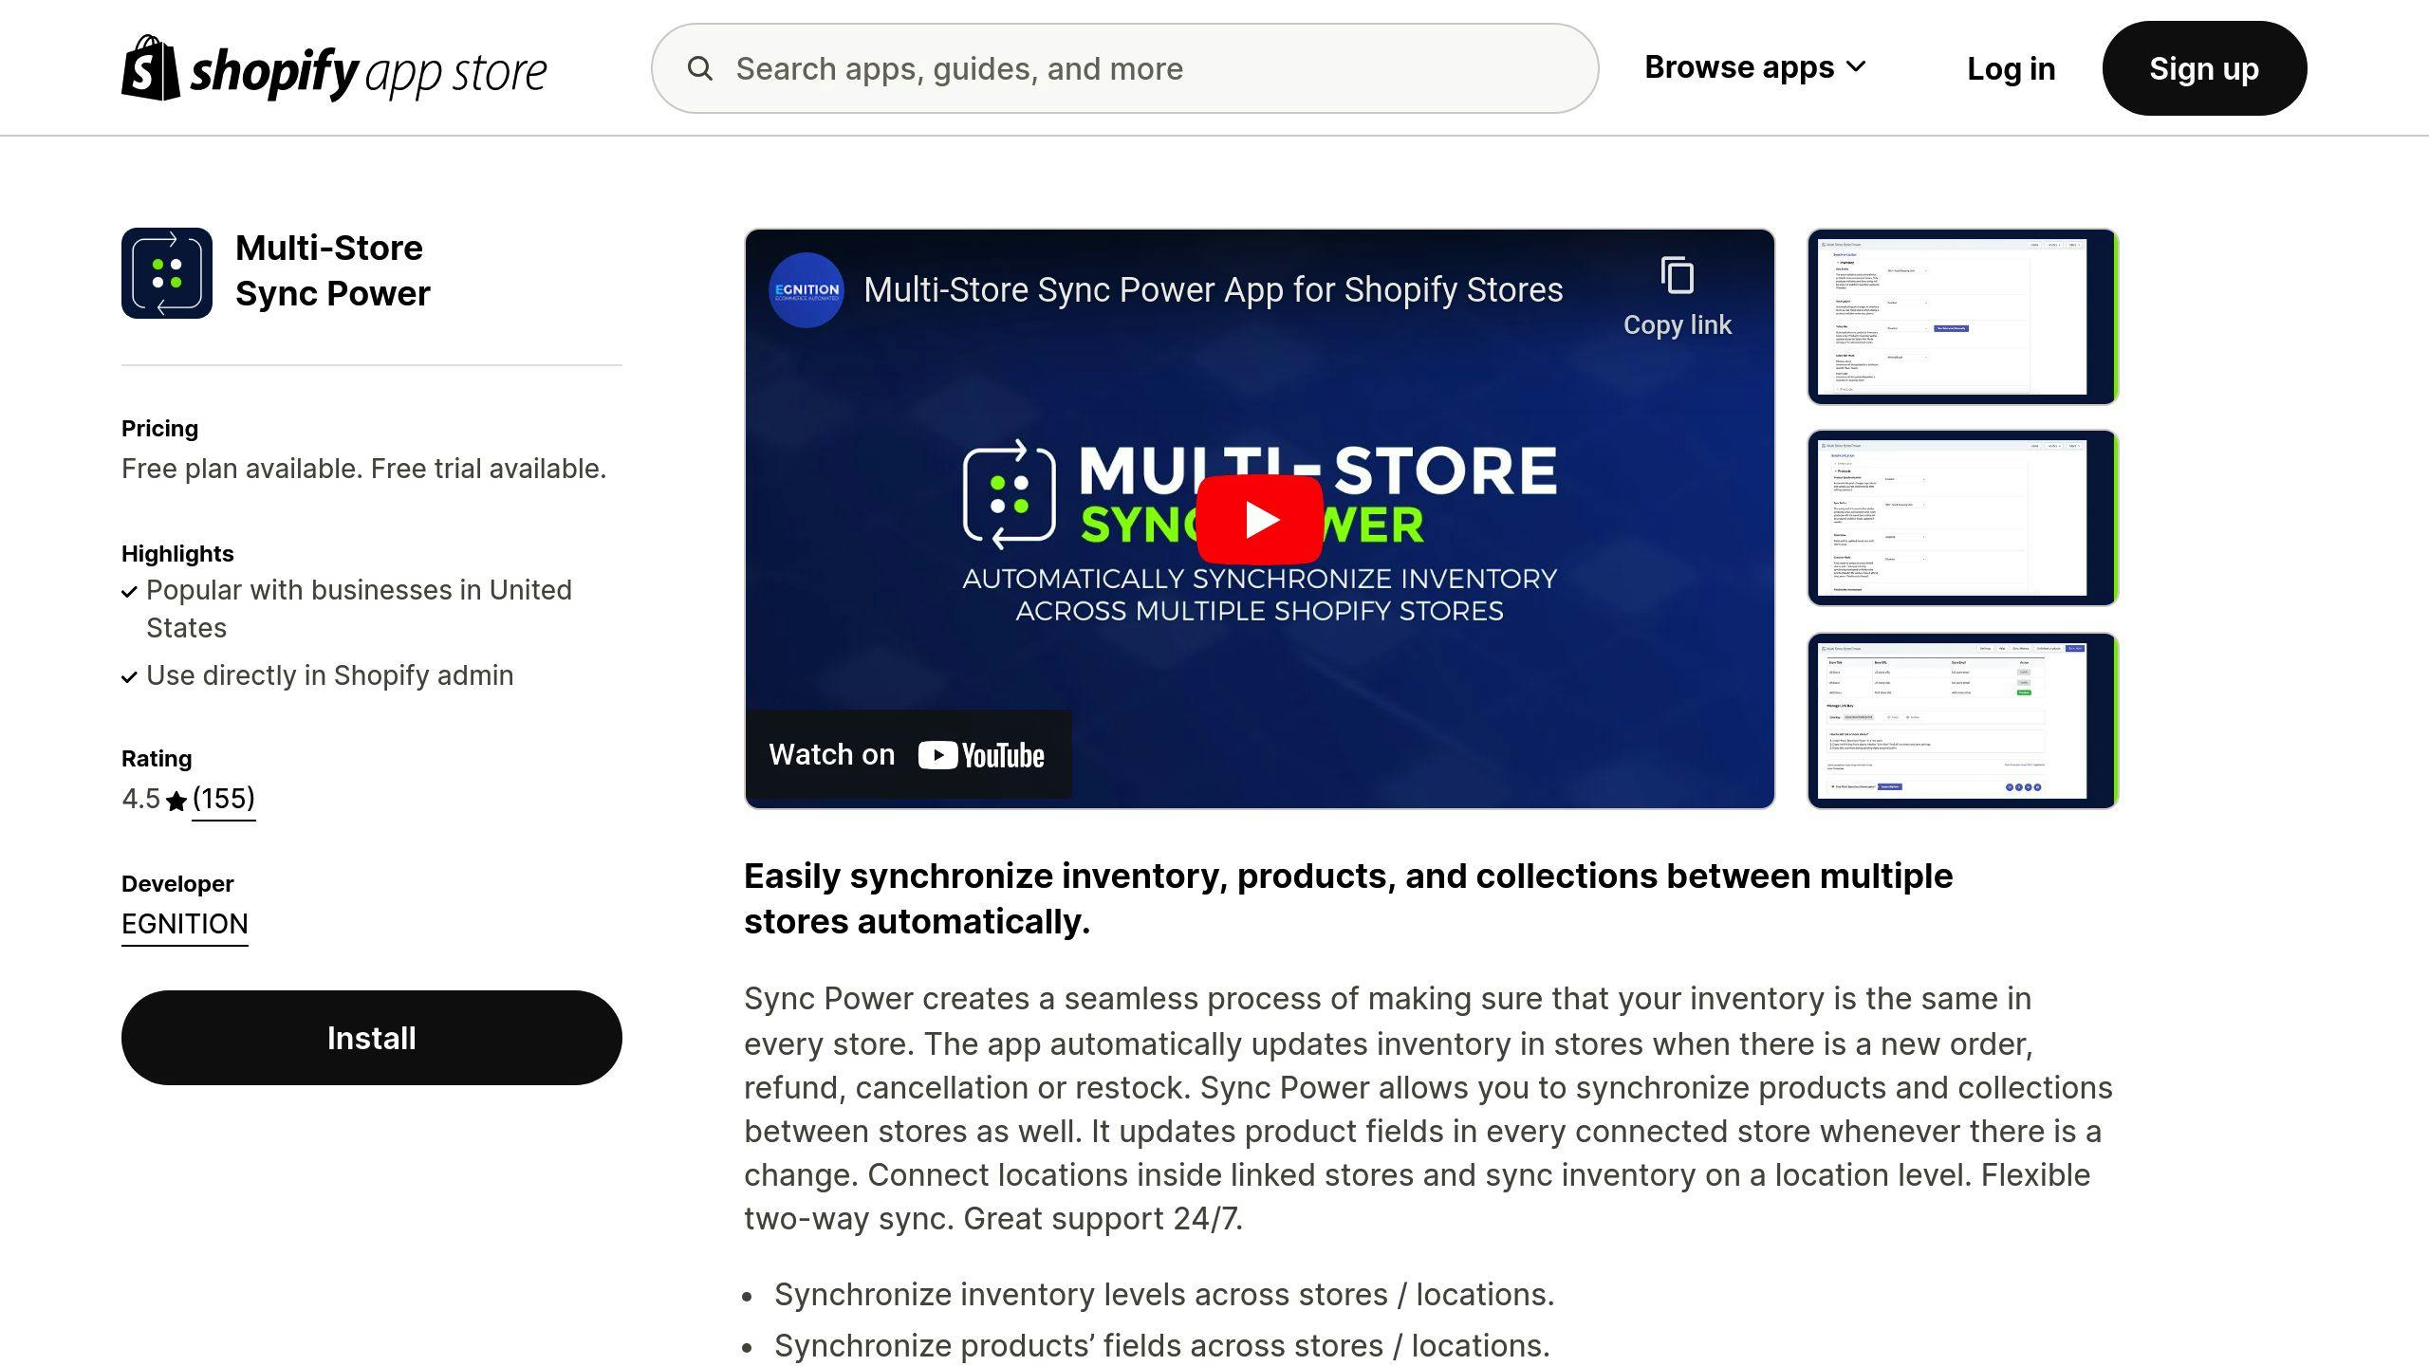Image resolution: width=2429 pixels, height=1366 pixels.
Task: Click the second app screenshot thumbnail
Action: point(1960,519)
